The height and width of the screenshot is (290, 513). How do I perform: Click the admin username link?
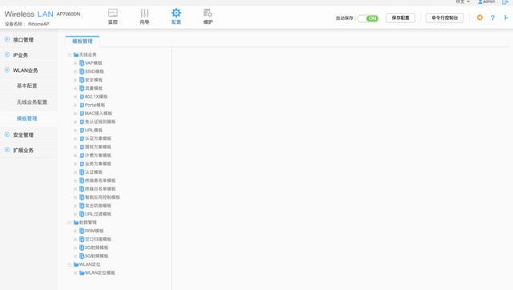pyautogui.click(x=489, y=2)
